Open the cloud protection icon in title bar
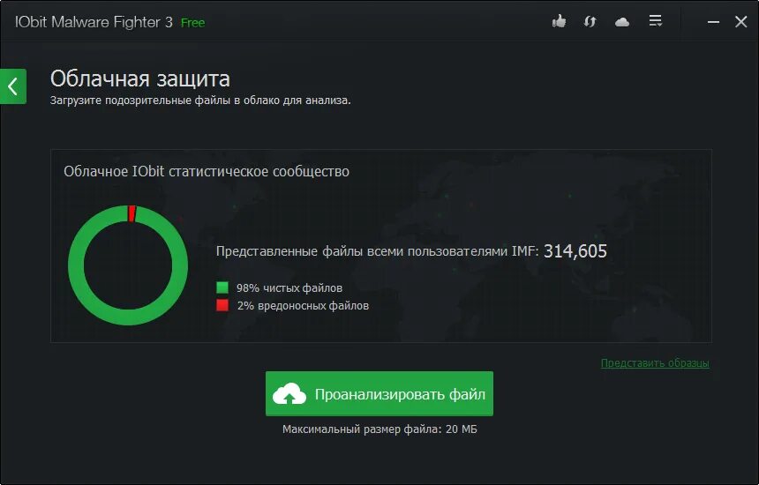 [x=622, y=22]
